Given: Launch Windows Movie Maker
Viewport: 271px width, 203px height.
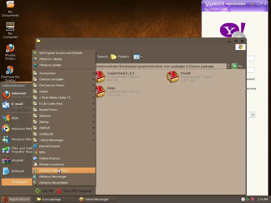Looking at the screenshot, I should point(64,183).
